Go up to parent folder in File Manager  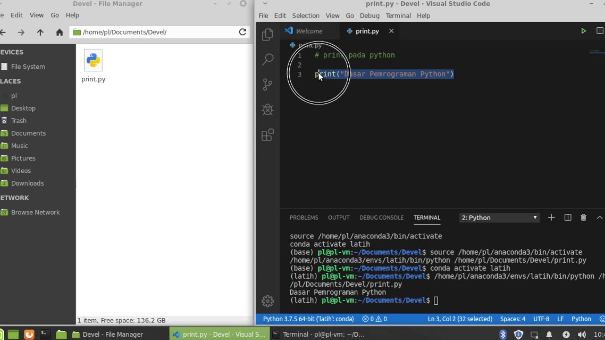tap(40, 32)
